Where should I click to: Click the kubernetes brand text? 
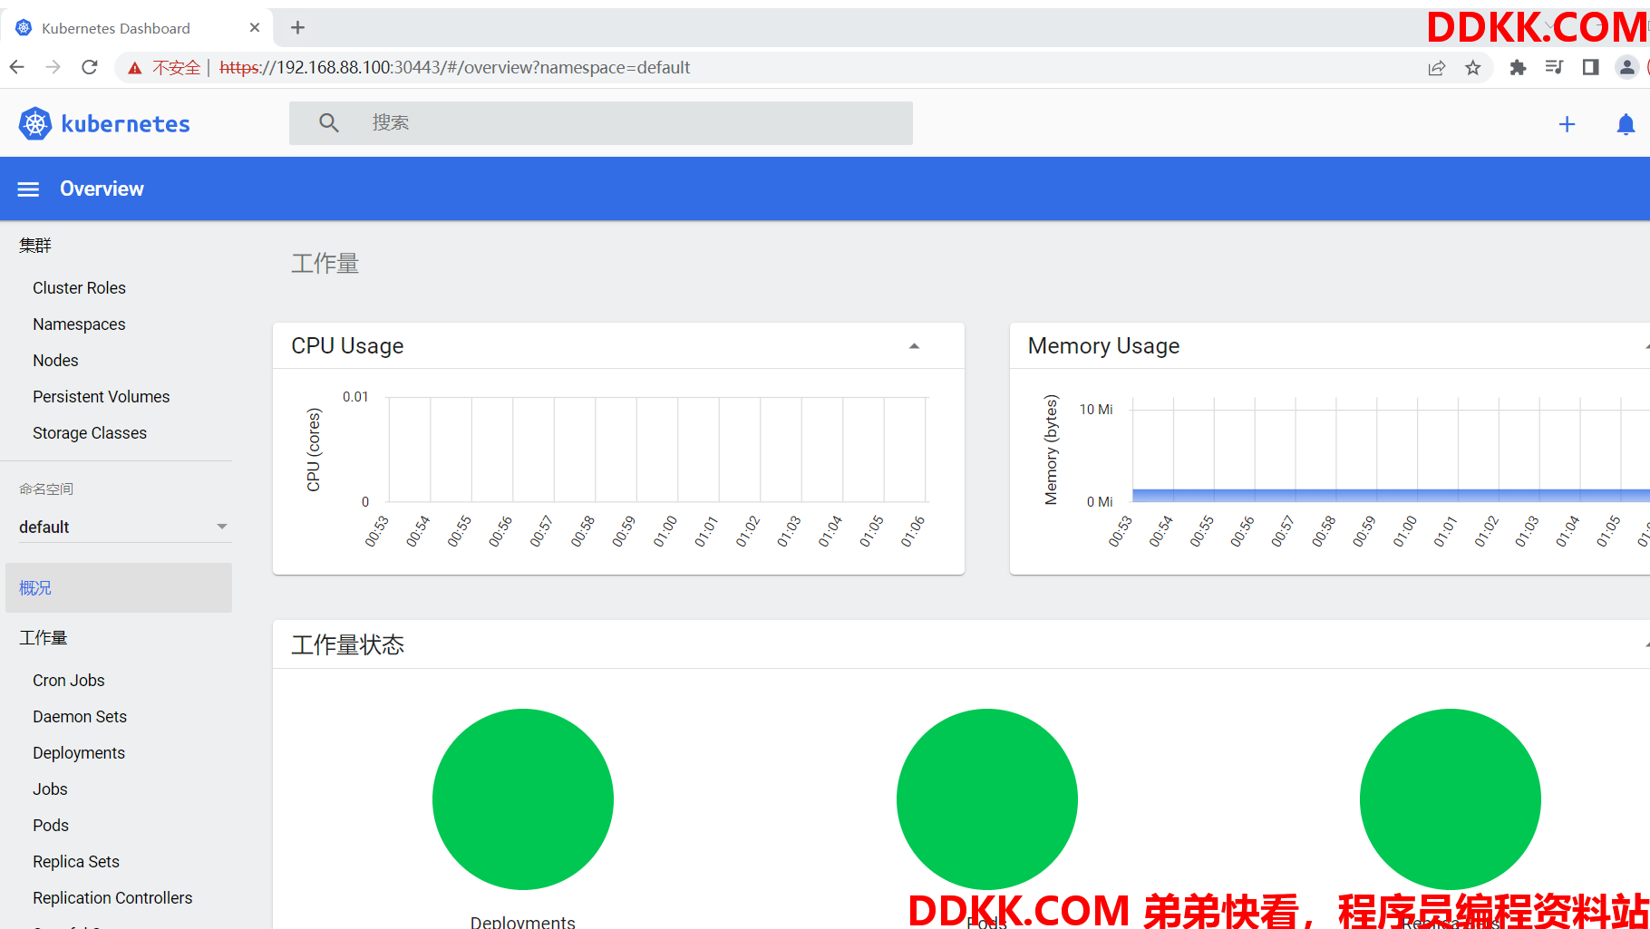click(x=125, y=124)
